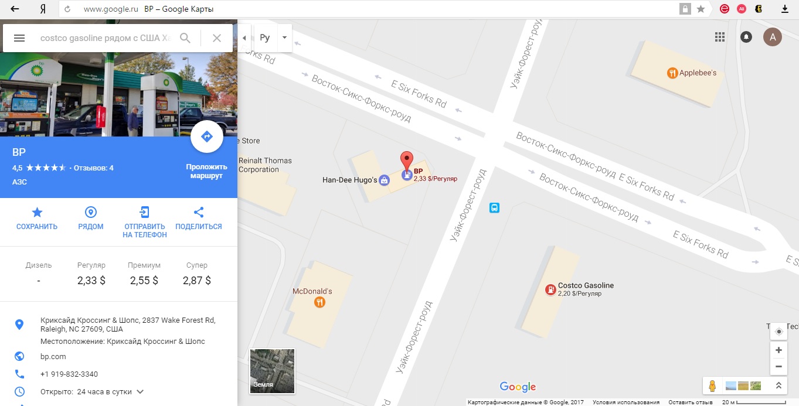This screenshot has width=799, height=406.
Task: Click inside the search input field
Action: (x=106, y=38)
